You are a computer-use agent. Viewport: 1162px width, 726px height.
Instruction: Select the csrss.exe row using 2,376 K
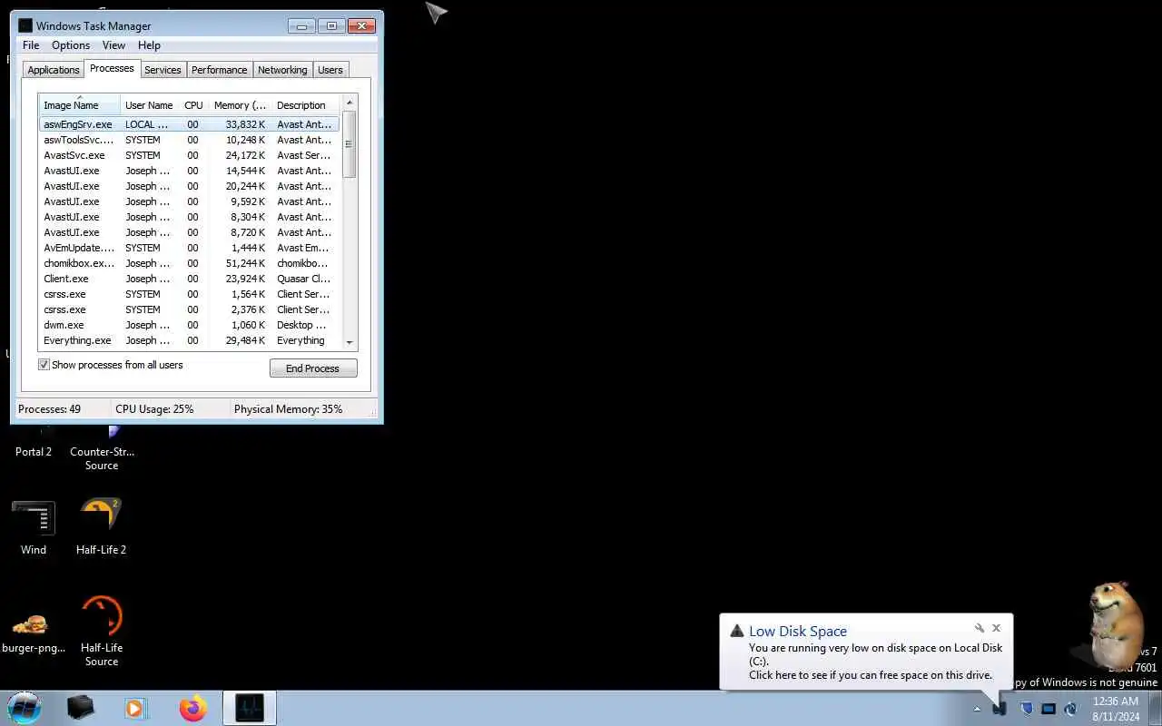(189, 309)
